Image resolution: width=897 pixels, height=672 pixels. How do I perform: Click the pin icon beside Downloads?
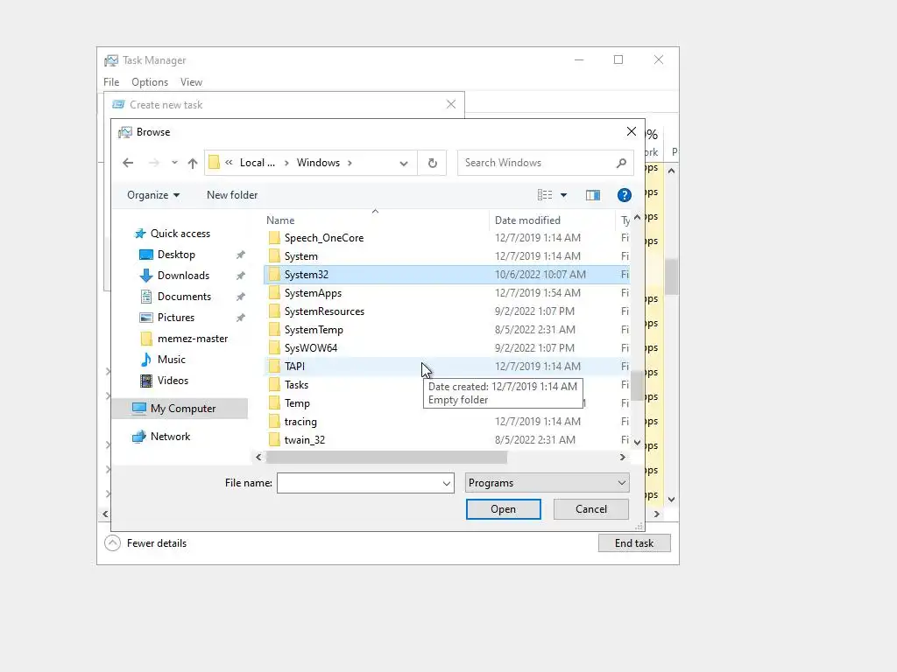(241, 276)
